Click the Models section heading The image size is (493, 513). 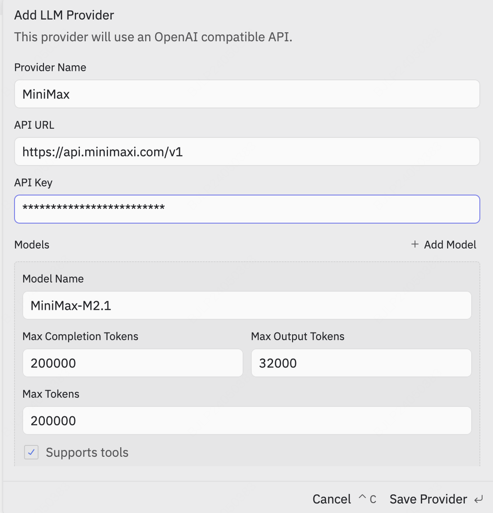tap(32, 245)
